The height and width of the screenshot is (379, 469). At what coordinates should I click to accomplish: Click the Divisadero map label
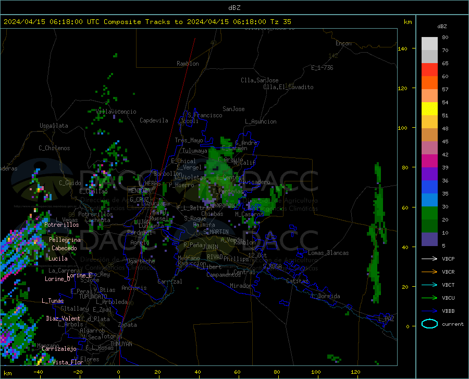point(254,182)
